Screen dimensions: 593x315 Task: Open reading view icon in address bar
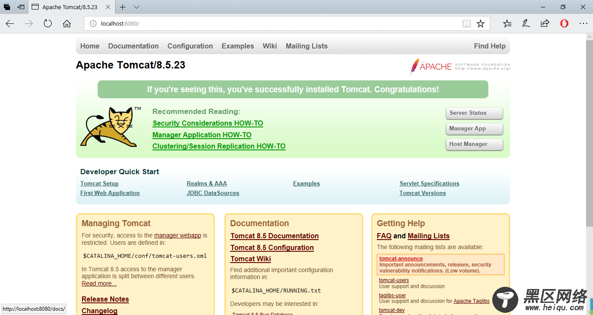point(467,24)
